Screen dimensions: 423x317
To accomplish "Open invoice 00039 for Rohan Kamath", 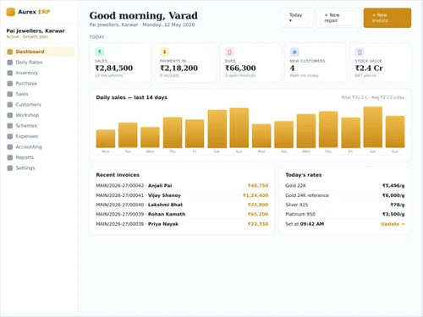I will pos(182,214).
